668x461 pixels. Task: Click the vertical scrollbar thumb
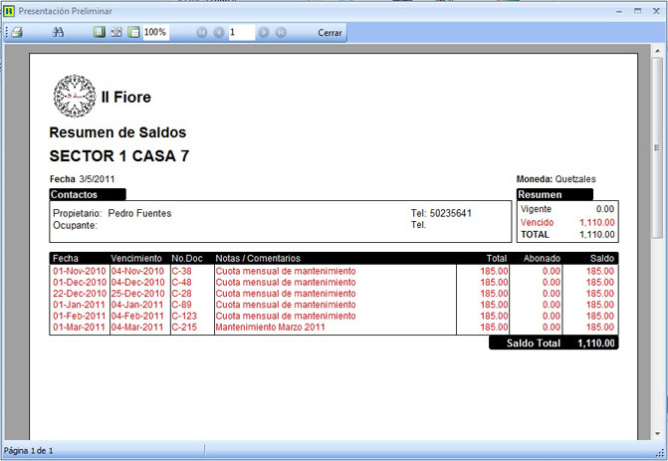pyautogui.click(x=657, y=149)
